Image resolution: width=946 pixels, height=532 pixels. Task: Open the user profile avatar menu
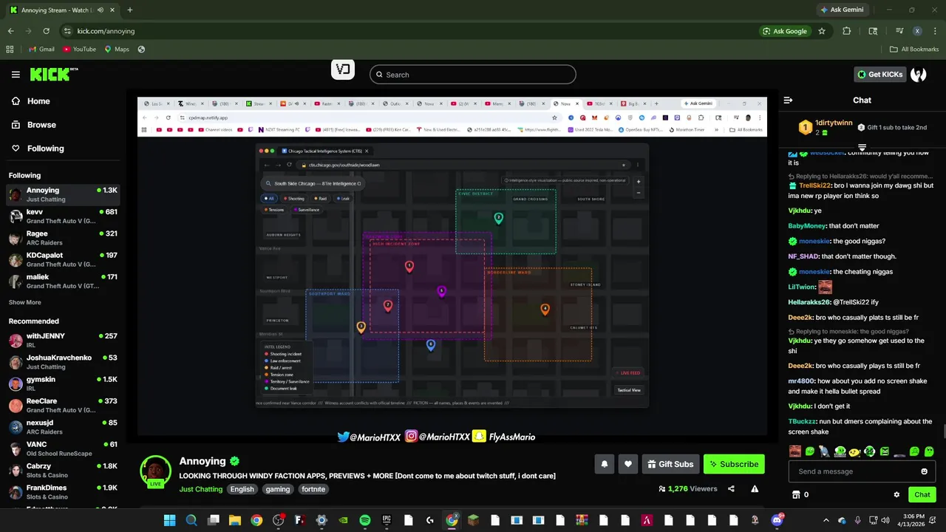pyautogui.click(x=919, y=74)
